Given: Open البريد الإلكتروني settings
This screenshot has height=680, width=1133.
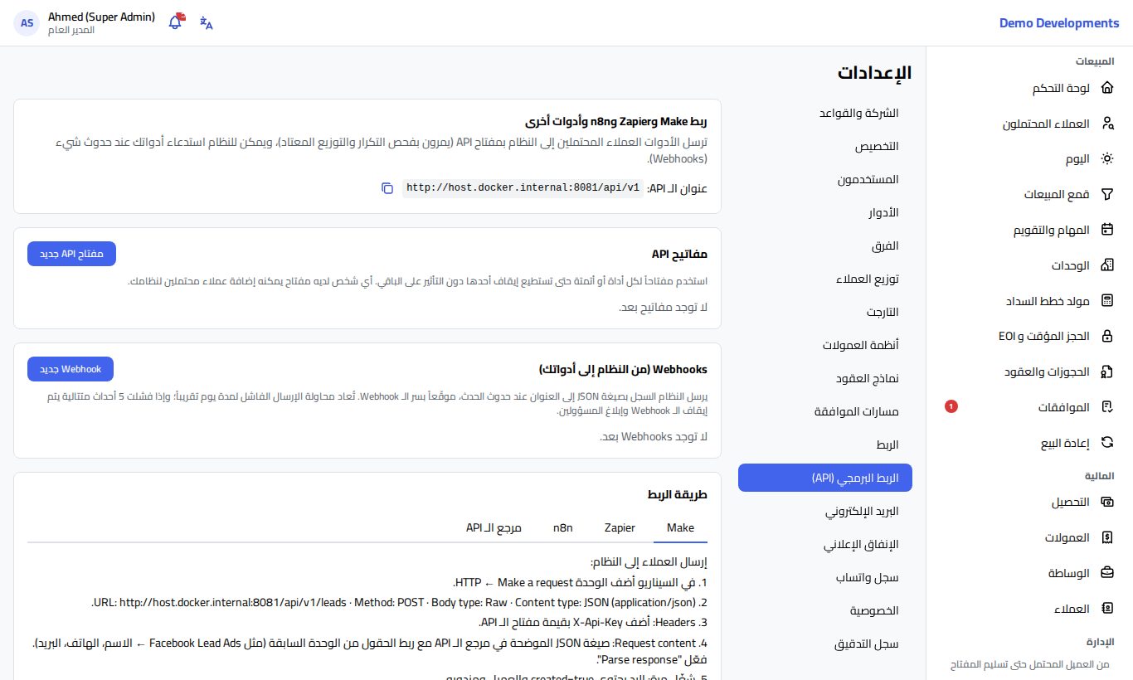Looking at the screenshot, I should 824,511.
